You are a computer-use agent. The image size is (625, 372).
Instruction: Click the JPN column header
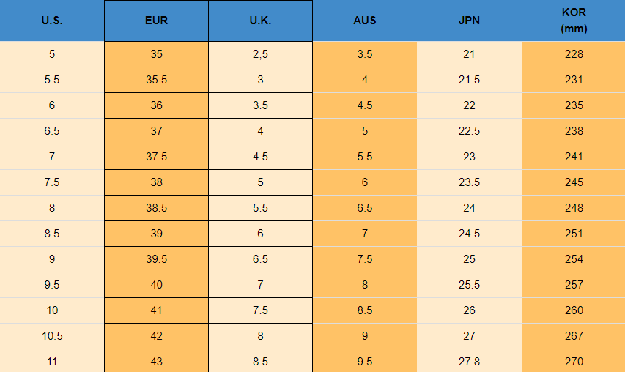coord(469,21)
